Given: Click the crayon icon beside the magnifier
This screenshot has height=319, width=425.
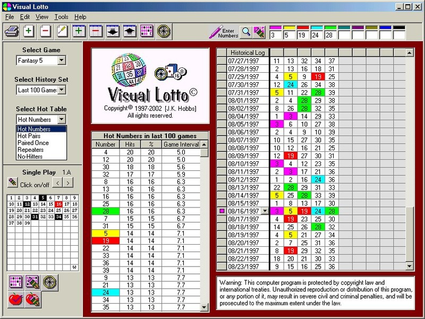Looking at the screenshot, I should pyautogui.click(x=259, y=32).
